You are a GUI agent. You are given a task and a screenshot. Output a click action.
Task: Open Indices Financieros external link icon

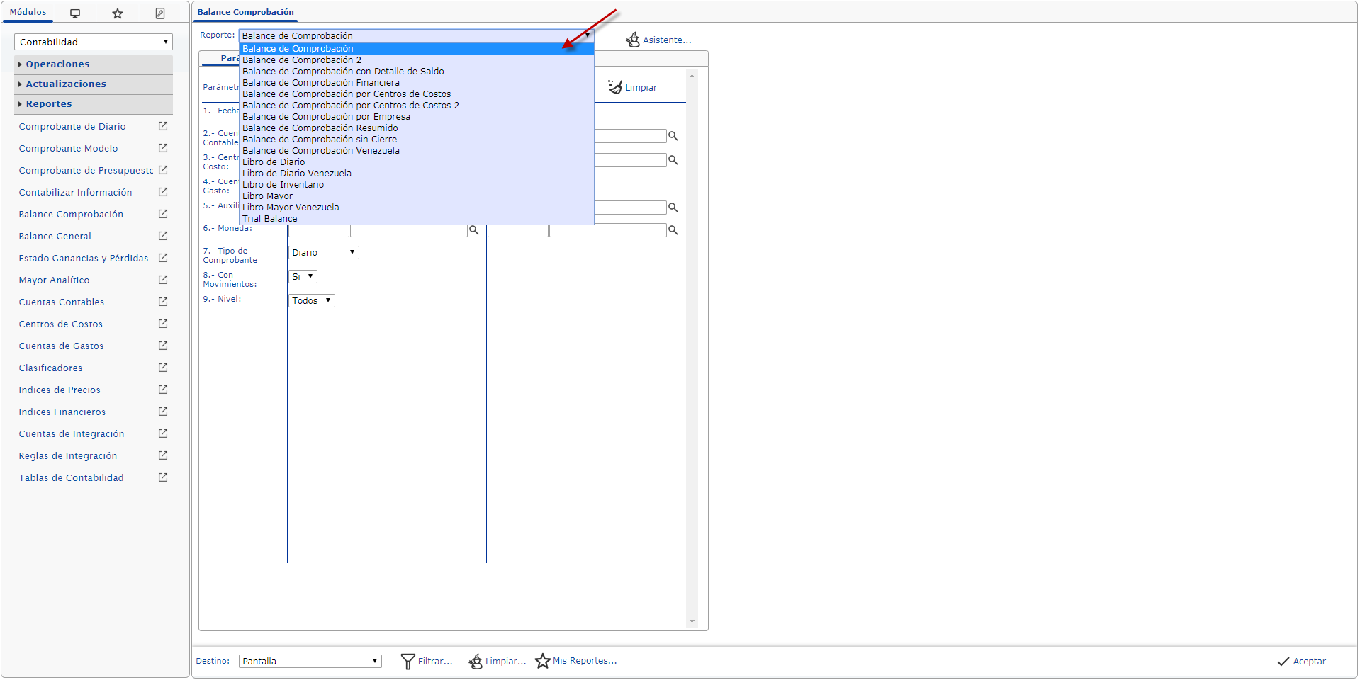pos(163,412)
